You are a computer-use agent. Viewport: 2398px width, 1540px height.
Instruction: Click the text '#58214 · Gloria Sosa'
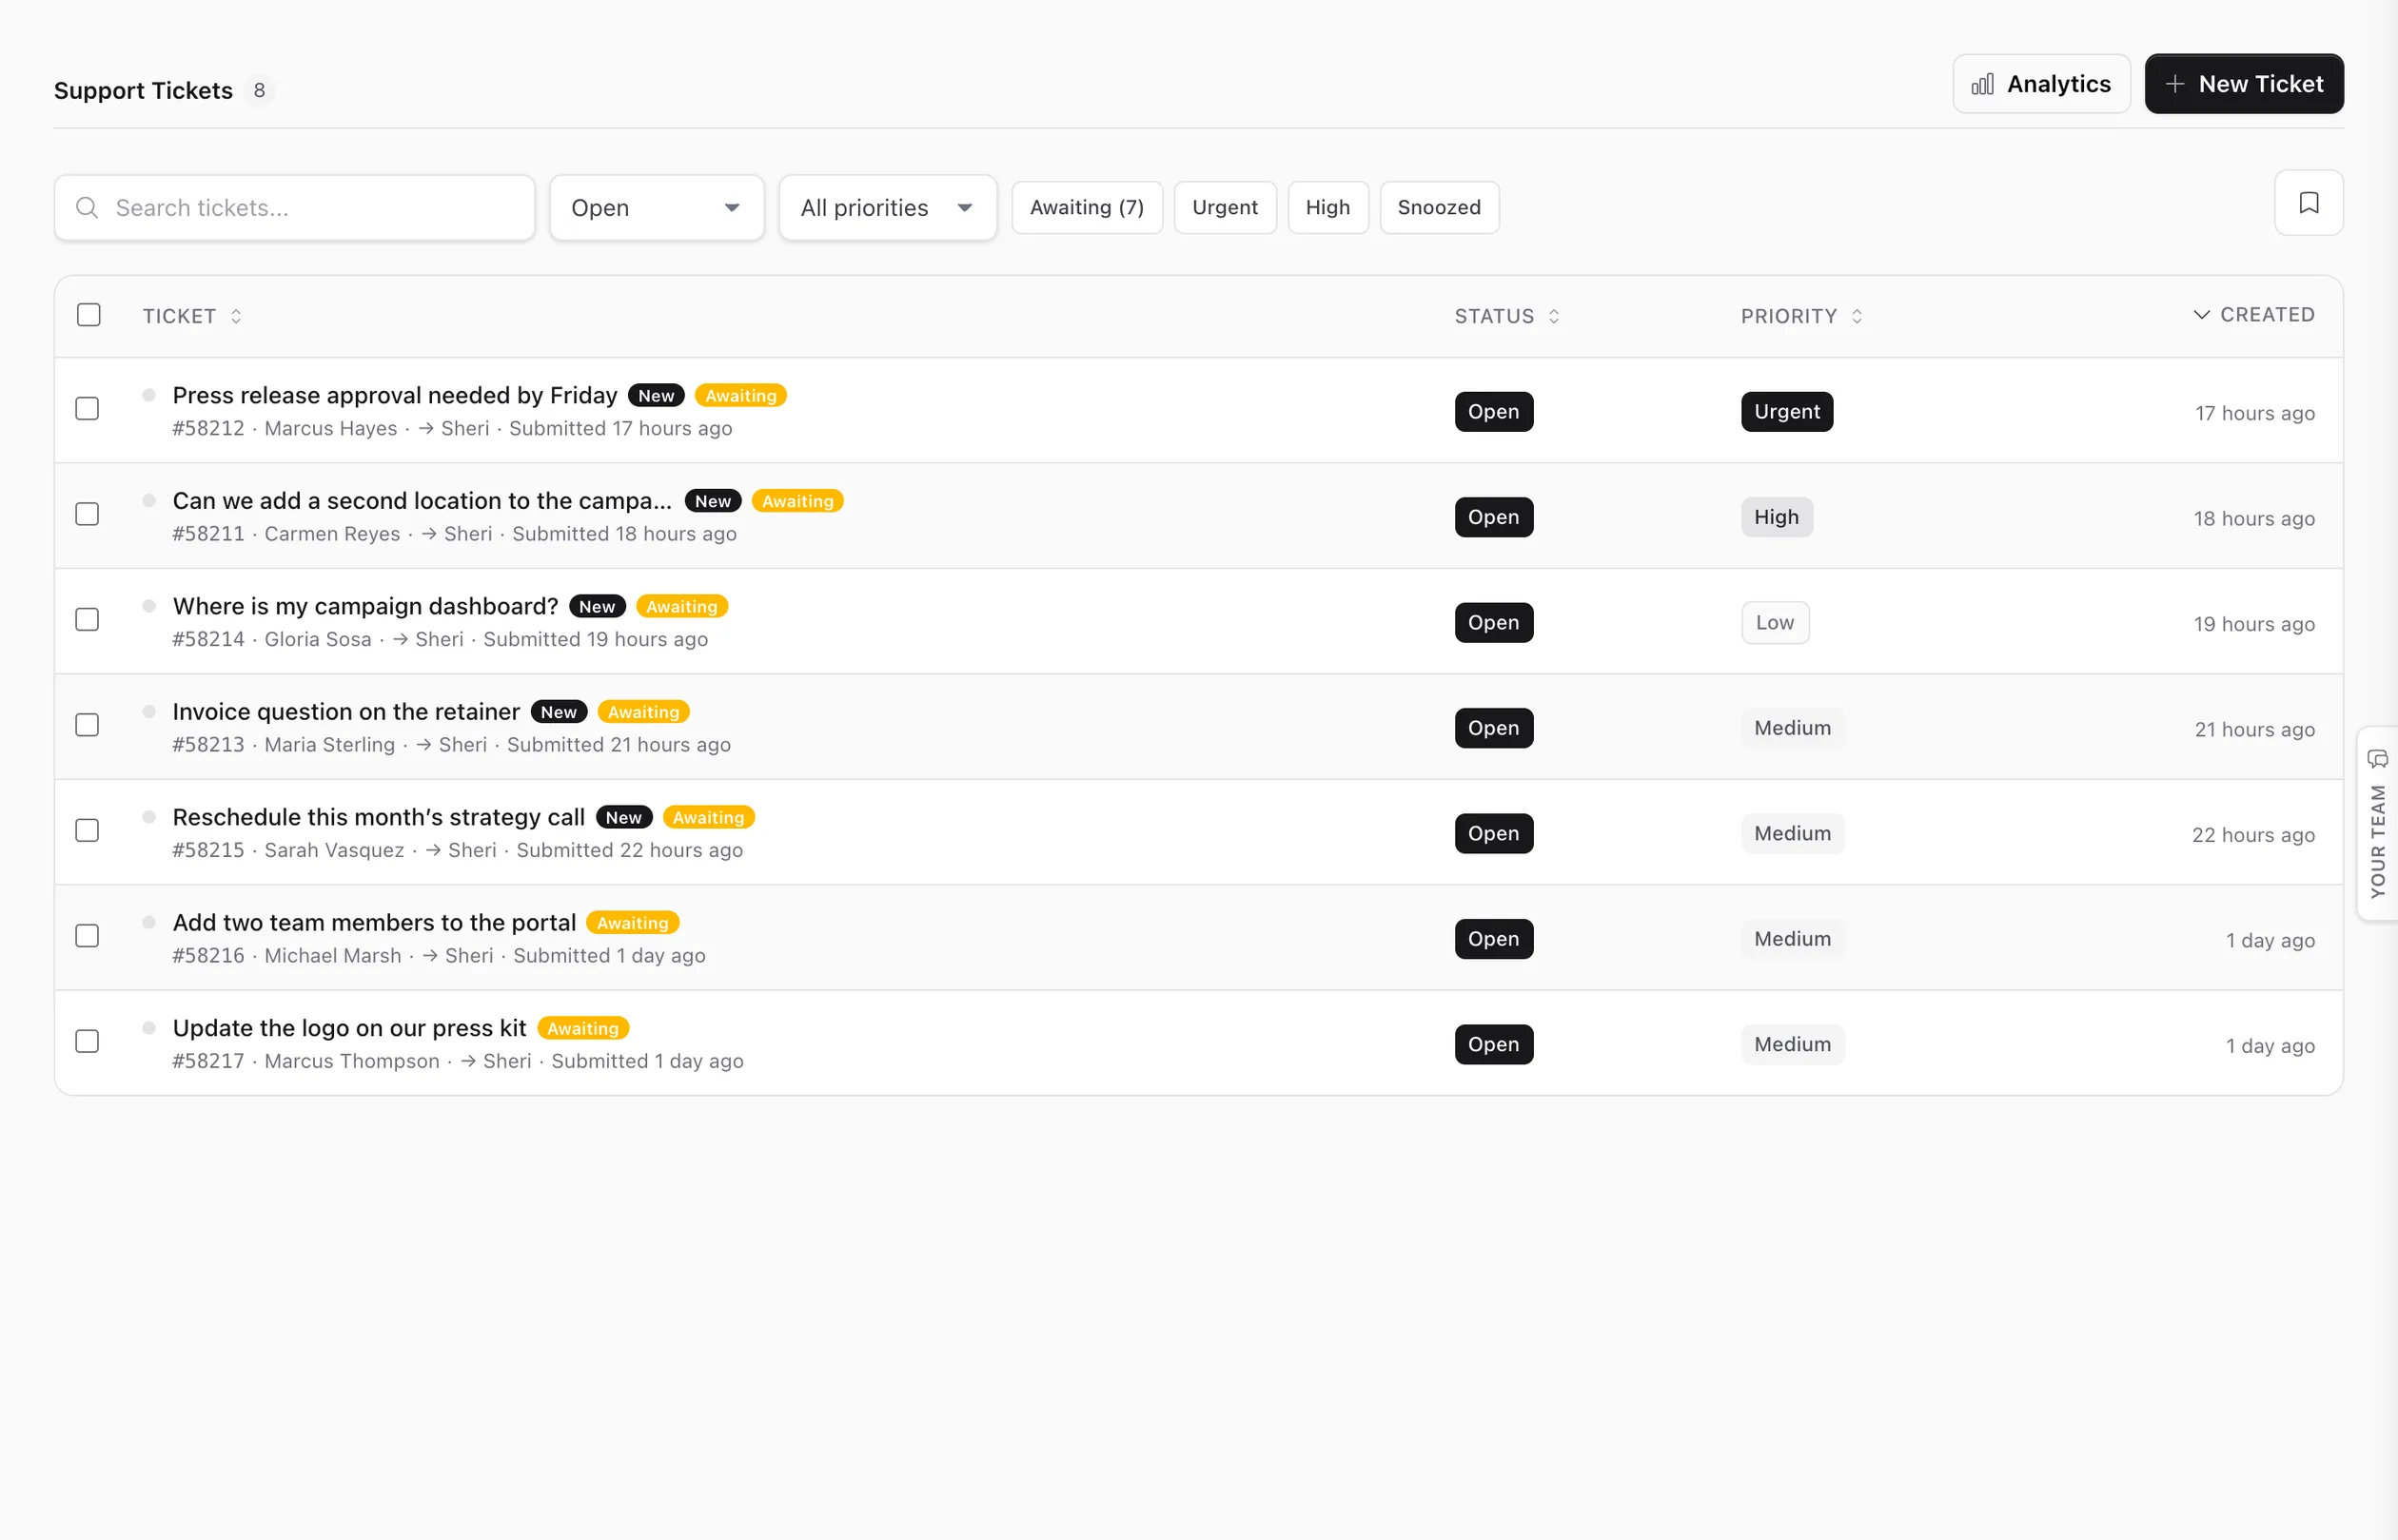click(x=271, y=639)
